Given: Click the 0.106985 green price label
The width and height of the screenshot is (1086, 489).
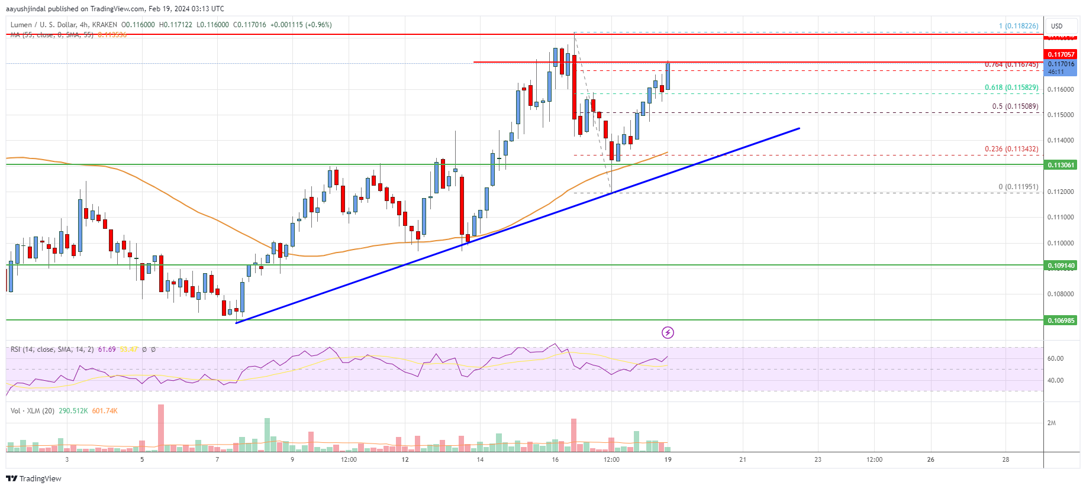Looking at the screenshot, I should click(1061, 320).
